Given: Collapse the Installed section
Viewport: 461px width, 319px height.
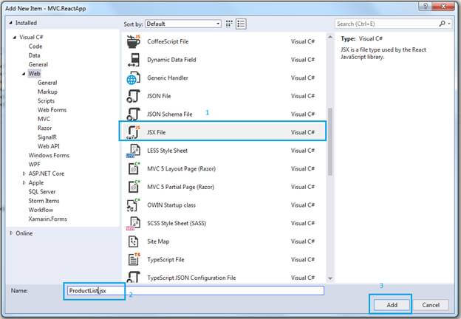Looking at the screenshot, I should 10,23.
